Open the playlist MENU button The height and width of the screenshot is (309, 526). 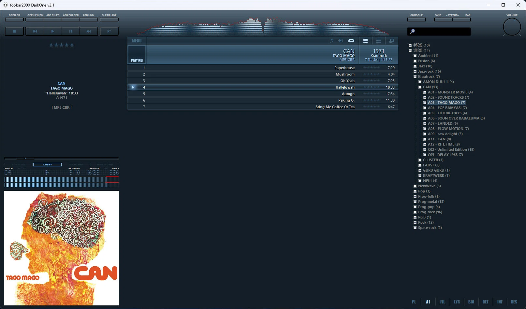pyautogui.click(x=137, y=41)
